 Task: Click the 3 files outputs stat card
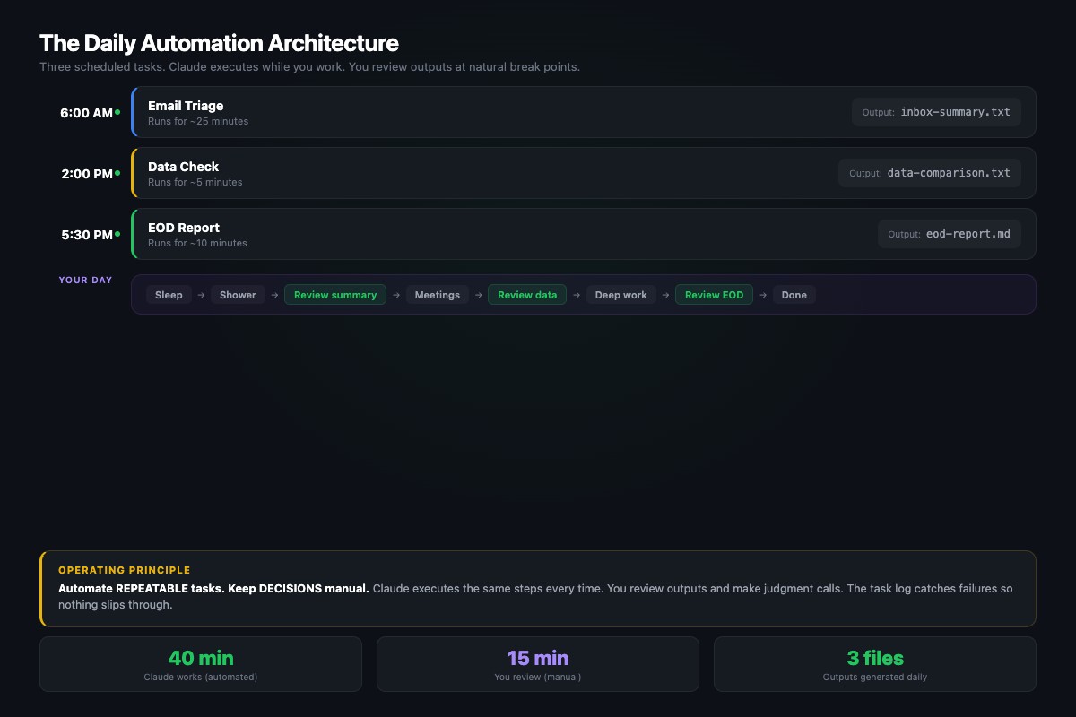coord(875,664)
